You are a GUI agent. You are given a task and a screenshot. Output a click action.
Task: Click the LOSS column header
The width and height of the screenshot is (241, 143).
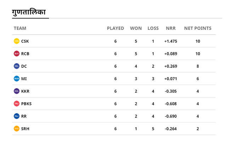153,28
